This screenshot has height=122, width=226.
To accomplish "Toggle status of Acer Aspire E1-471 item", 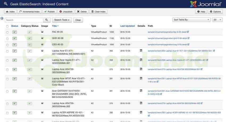I will (15, 60).
